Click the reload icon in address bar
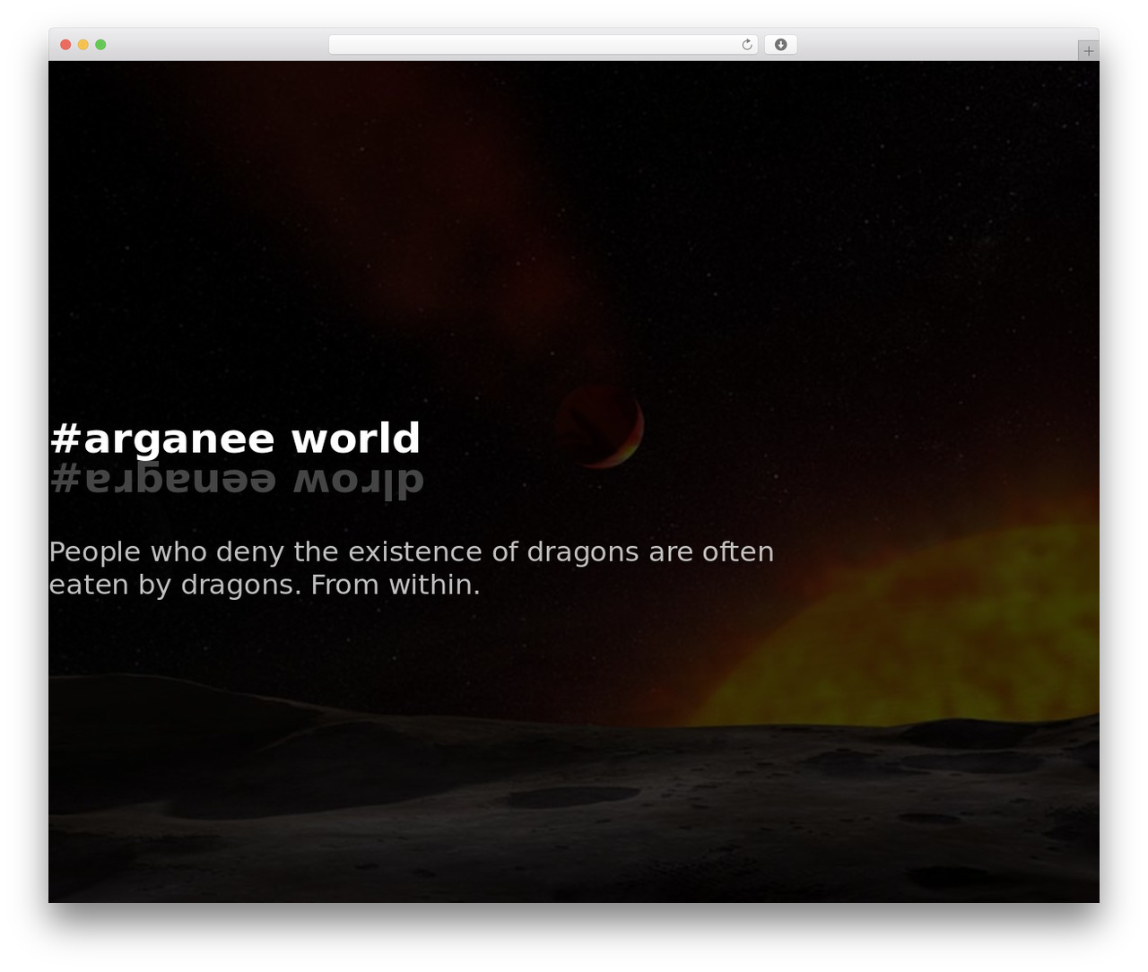This screenshot has width=1148, height=972. pos(746,45)
